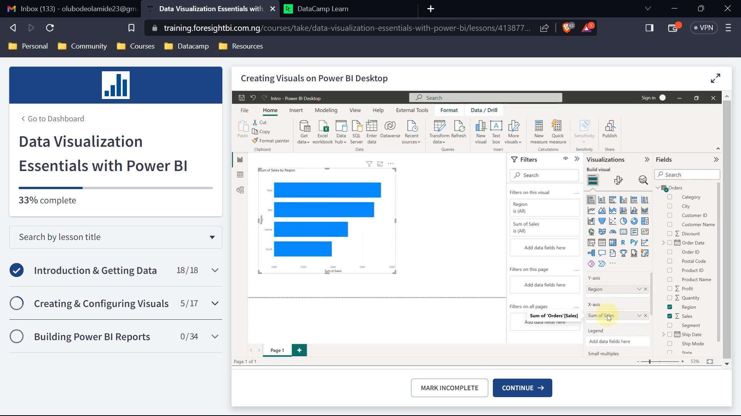This screenshot has height=416, width=741.
Task: Enable the Profit field checkbox
Action: [670, 288]
